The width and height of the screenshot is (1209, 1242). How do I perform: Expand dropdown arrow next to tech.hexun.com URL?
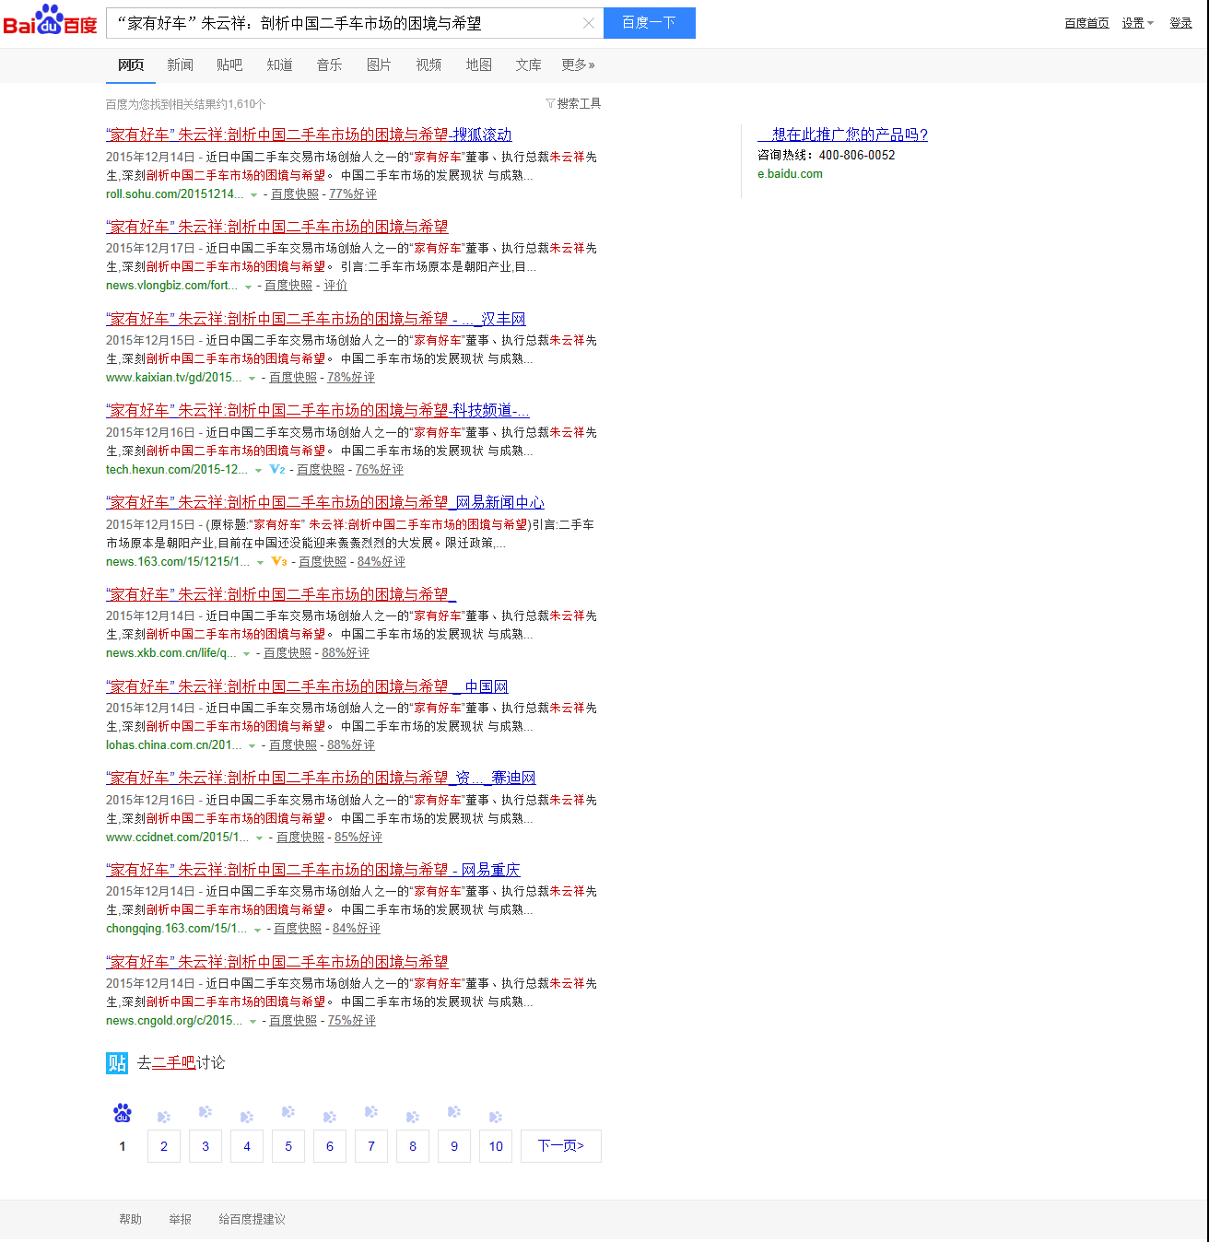tap(258, 471)
